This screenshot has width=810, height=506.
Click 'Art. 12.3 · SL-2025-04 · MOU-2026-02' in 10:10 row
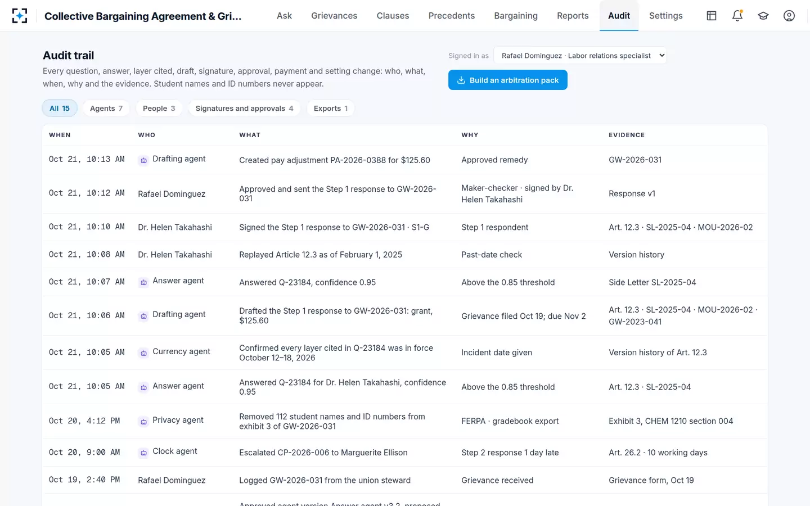681,227
